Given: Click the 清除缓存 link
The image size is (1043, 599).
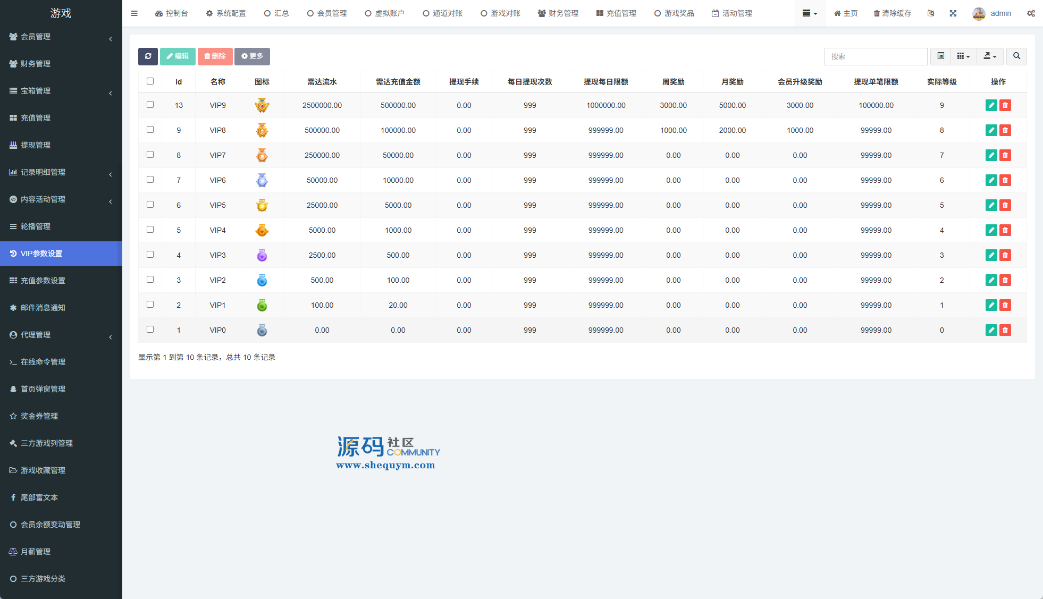Looking at the screenshot, I should tap(893, 13).
